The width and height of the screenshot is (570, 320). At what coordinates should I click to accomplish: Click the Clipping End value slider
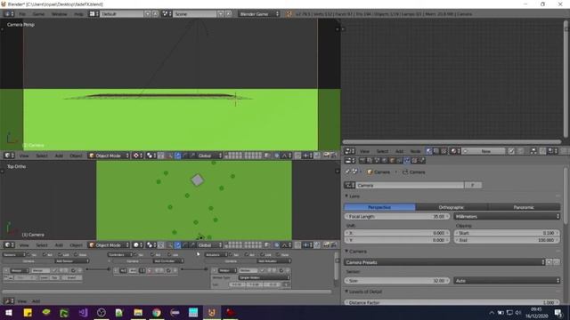pyautogui.click(x=507, y=240)
